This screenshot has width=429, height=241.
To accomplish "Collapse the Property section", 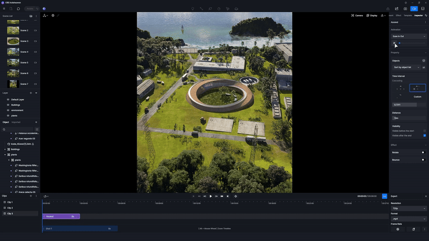I will point(425,52).
